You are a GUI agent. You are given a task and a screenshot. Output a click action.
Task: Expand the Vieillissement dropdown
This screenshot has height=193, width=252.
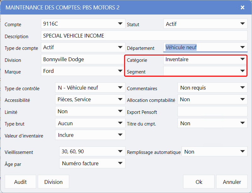coord(92,152)
